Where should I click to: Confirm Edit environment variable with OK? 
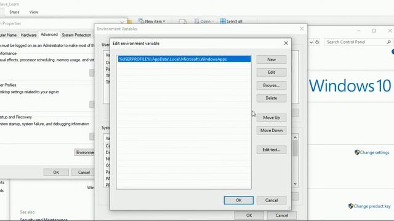pos(239,200)
